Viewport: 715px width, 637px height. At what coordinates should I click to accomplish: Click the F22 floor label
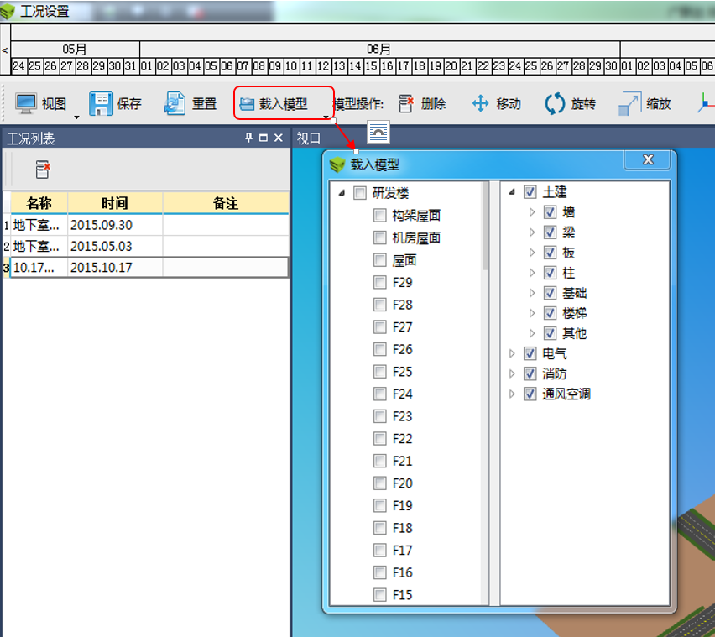[402, 439]
